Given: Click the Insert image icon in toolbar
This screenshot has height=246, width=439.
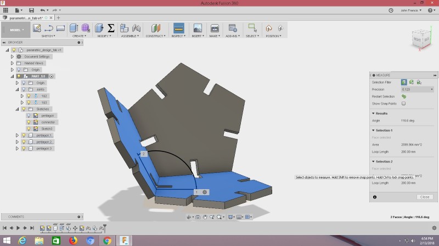Looking at the screenshot, I should click(x=197, y=28).
